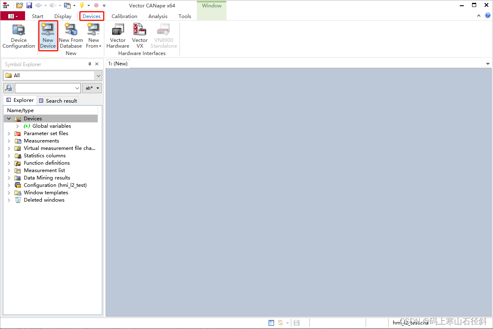493x329 pixels.
Task: Open Device Configuration
Action: click(19, 36)
